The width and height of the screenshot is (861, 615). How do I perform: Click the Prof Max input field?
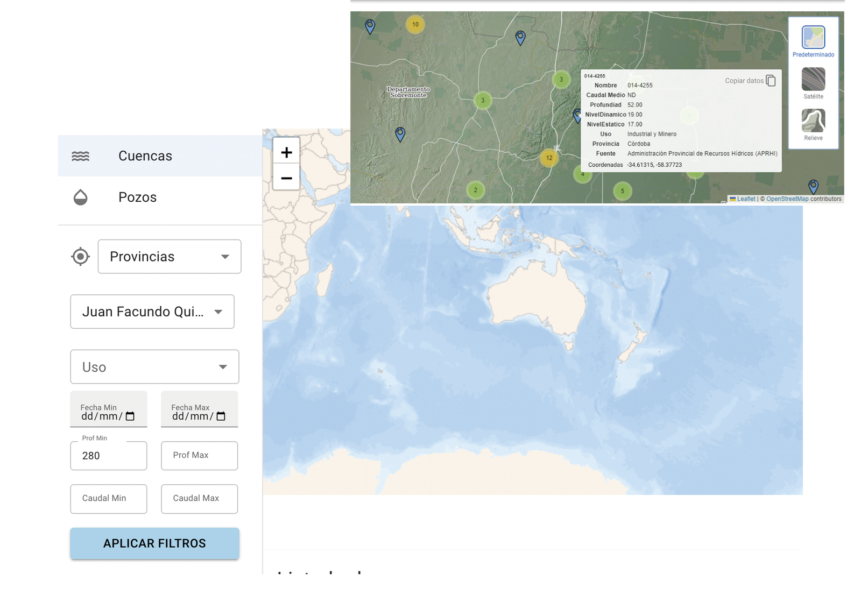coord(199,456)
